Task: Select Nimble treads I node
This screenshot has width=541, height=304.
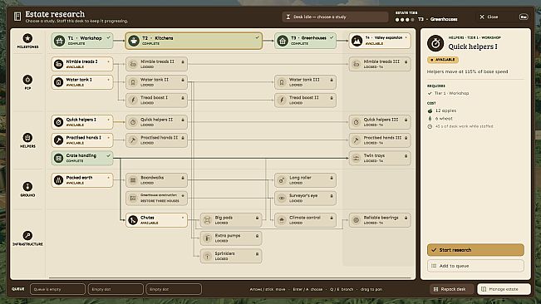Action: click(82, 64)
